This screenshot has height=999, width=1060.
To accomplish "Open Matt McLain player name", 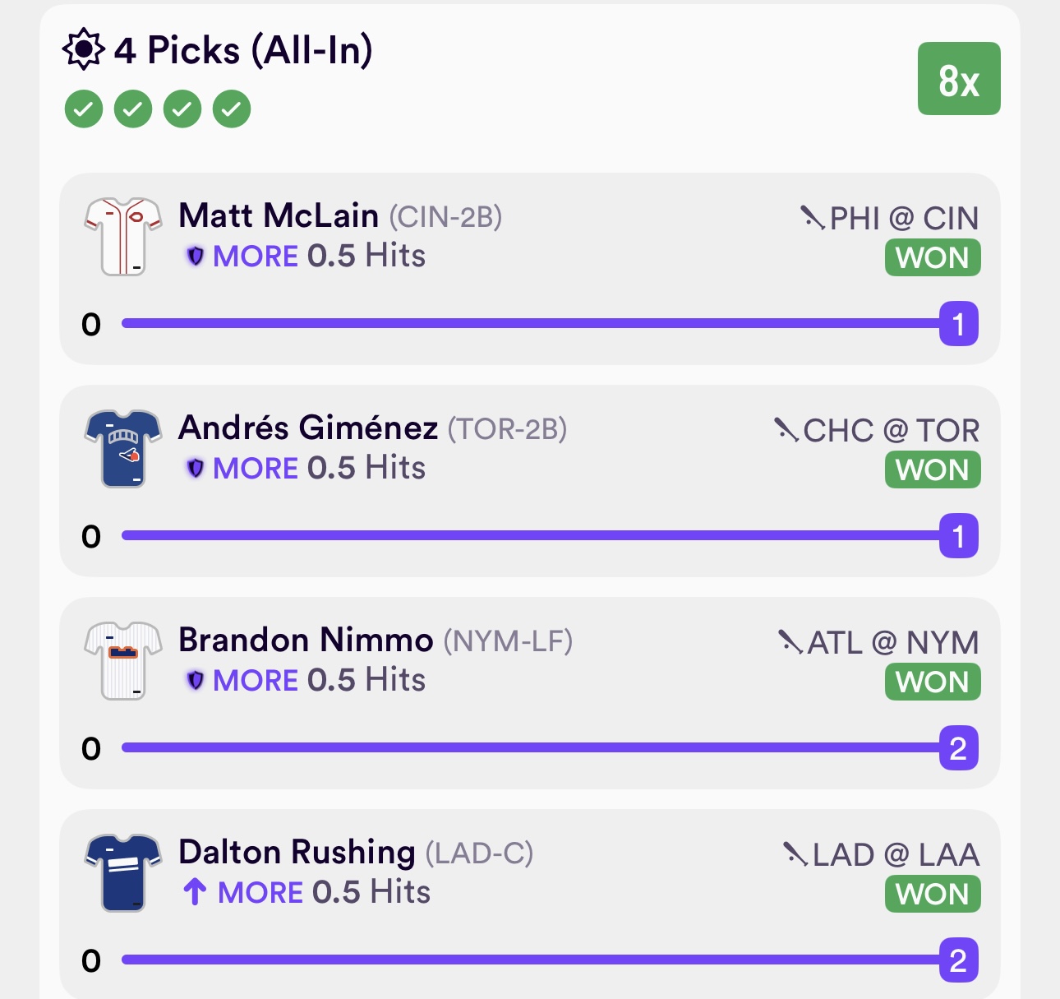I will 279,216.
